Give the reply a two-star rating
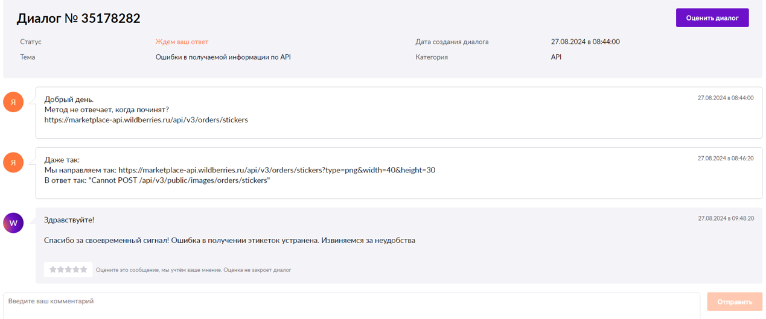The image size is (766, 319). [60, 270]
